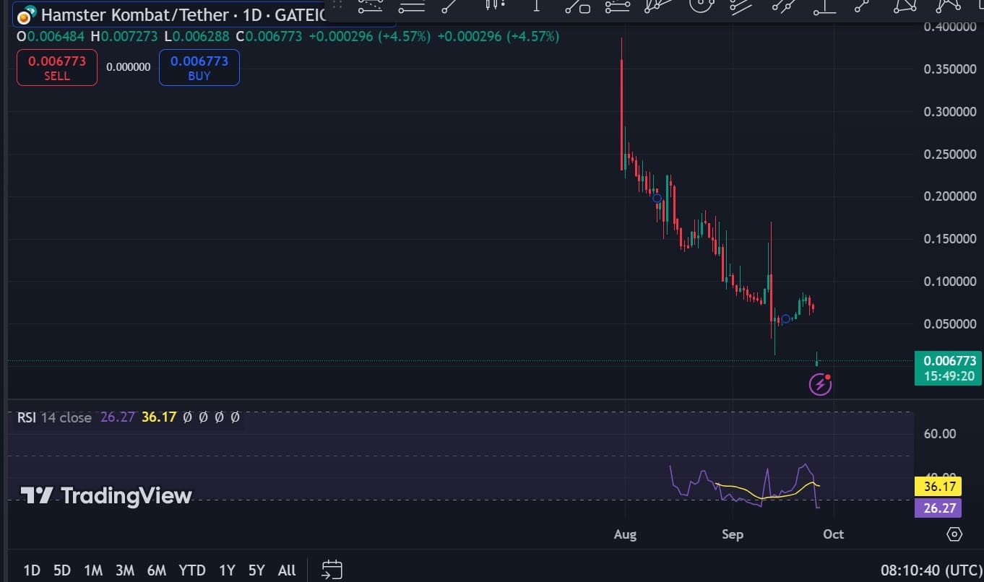
Task: Switch the chart range to YTD
Action: [192, 570]
